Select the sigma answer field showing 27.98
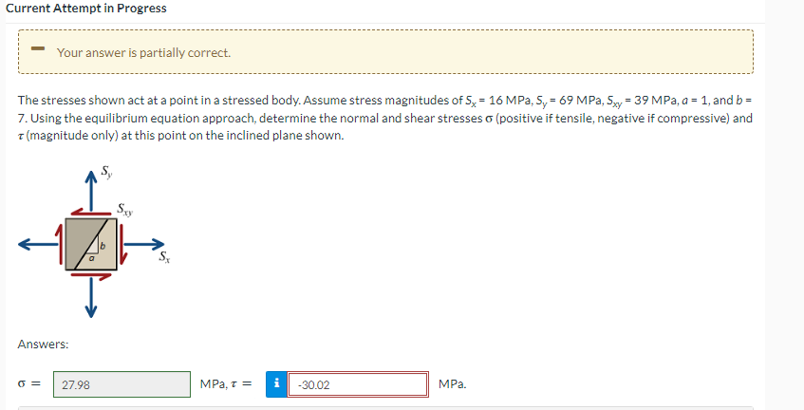804x410 pixels. (x=122, y=384)
